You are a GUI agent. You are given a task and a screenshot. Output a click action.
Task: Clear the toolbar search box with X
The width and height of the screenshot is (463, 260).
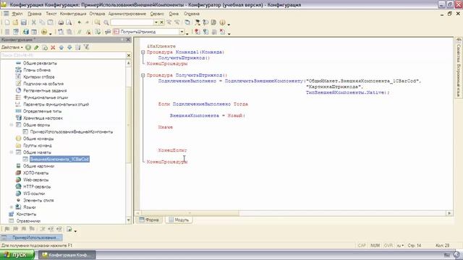pos(161,22)
